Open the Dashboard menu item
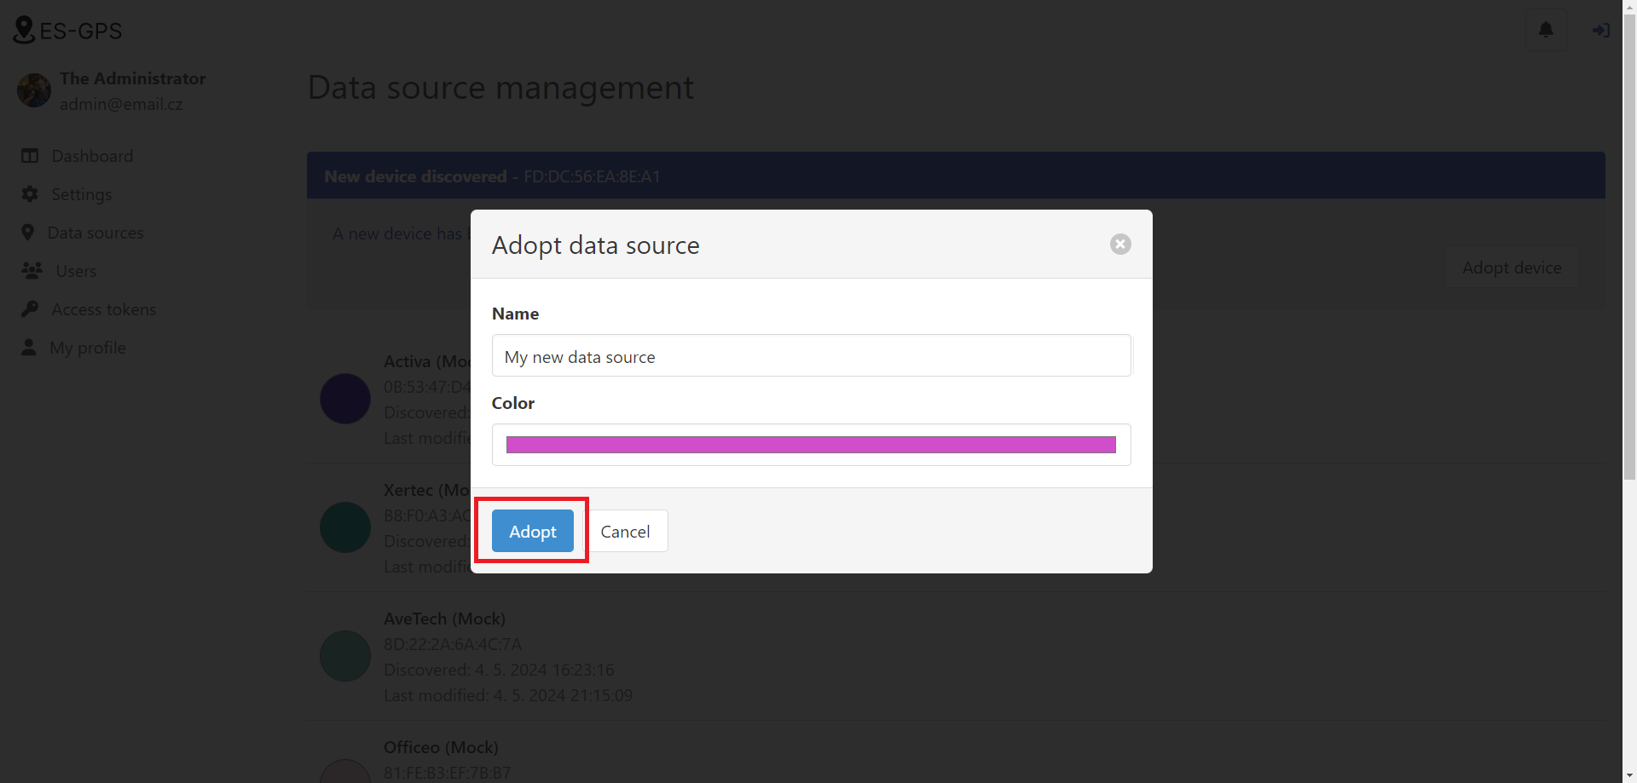 click(x=92, y=156)
